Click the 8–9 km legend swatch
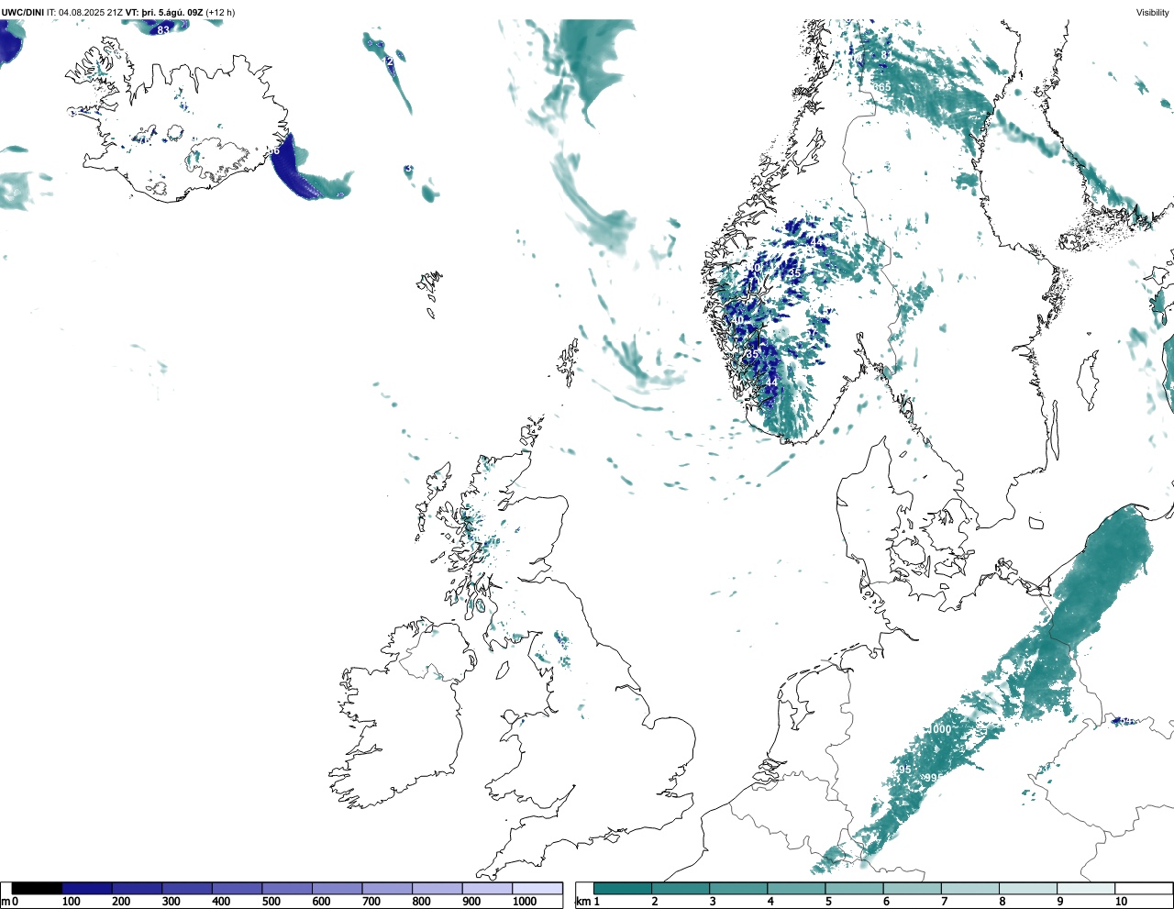This screenshot has width=1174, height=909. coord(1027,888)
